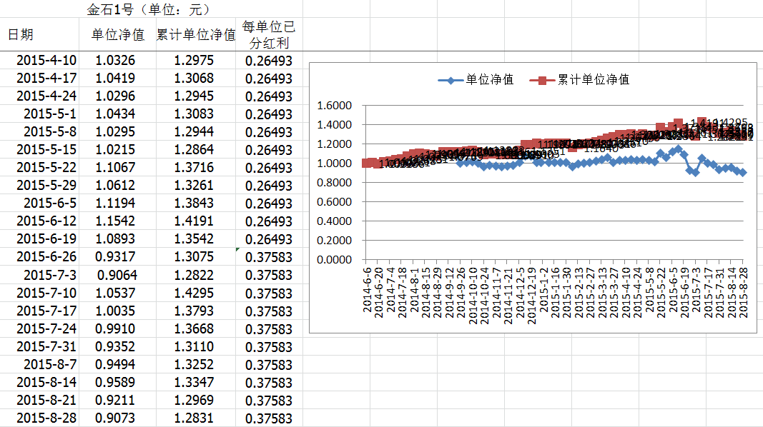Click the cell showing 1.0326
This screenshot has width=763, height=427.
tap(115, 61)
